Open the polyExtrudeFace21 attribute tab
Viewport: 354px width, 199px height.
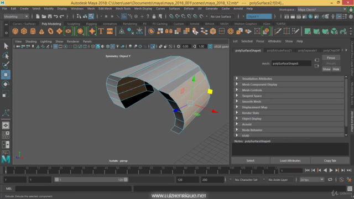(x=279, y=50)
